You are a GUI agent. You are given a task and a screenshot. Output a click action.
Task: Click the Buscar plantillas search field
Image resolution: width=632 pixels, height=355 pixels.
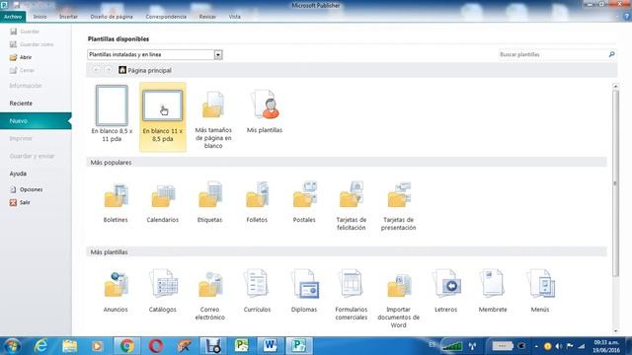point(553,54)
